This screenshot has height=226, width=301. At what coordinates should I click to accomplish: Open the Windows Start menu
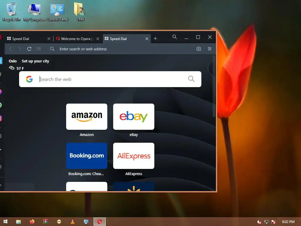pos(5,222)
